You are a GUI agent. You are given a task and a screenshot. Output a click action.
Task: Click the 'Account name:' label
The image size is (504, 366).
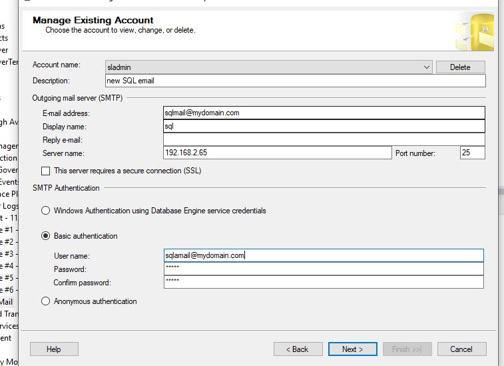coord(57,65)
